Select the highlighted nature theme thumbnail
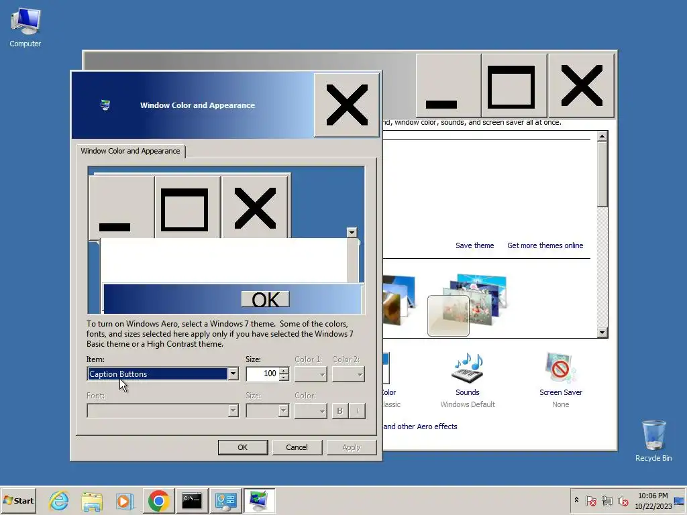The width and height of the screenshot is (687, 515). pyautogui.click(x=468, y=305)
